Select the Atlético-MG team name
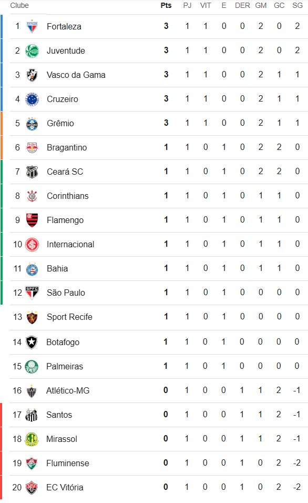Viewport: 308px width, 503px height. (68, 391)
